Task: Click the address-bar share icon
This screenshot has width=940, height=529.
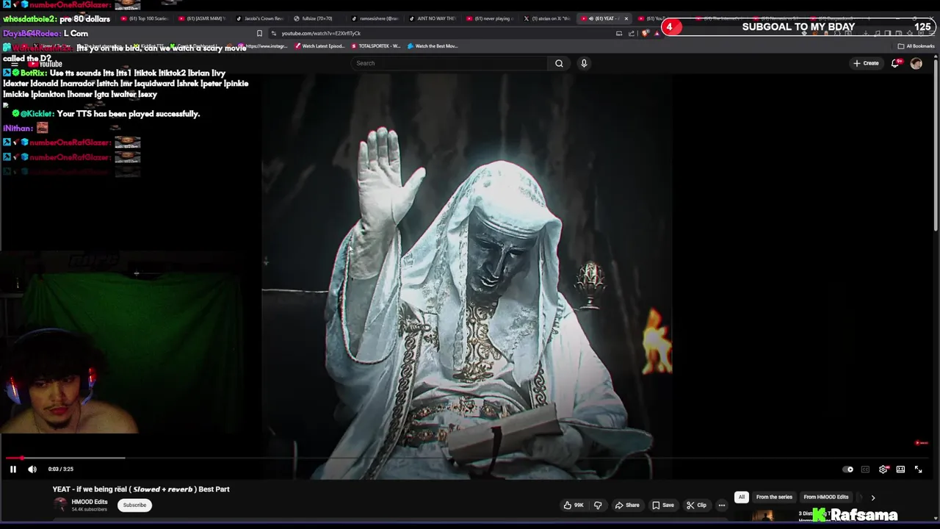Action: pos(632,33)
